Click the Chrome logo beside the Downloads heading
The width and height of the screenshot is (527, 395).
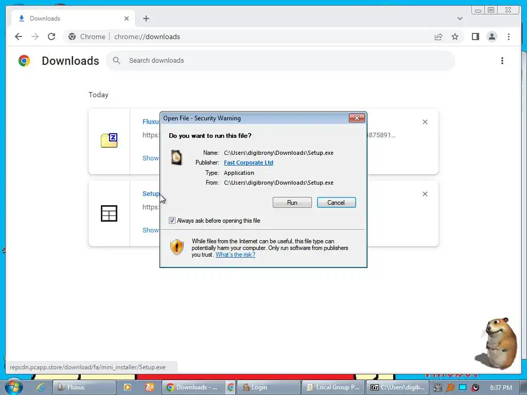[24, 61]
